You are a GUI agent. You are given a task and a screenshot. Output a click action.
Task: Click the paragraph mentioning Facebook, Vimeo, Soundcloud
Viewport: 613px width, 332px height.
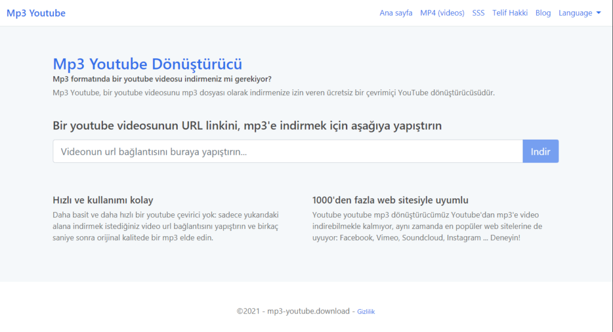pos(427,226)
